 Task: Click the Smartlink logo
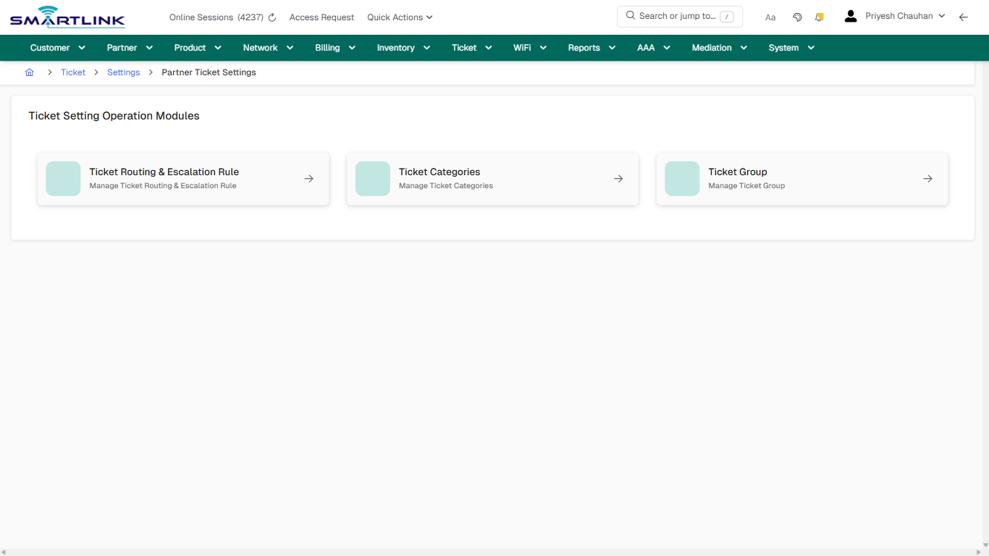click(67, 17)
